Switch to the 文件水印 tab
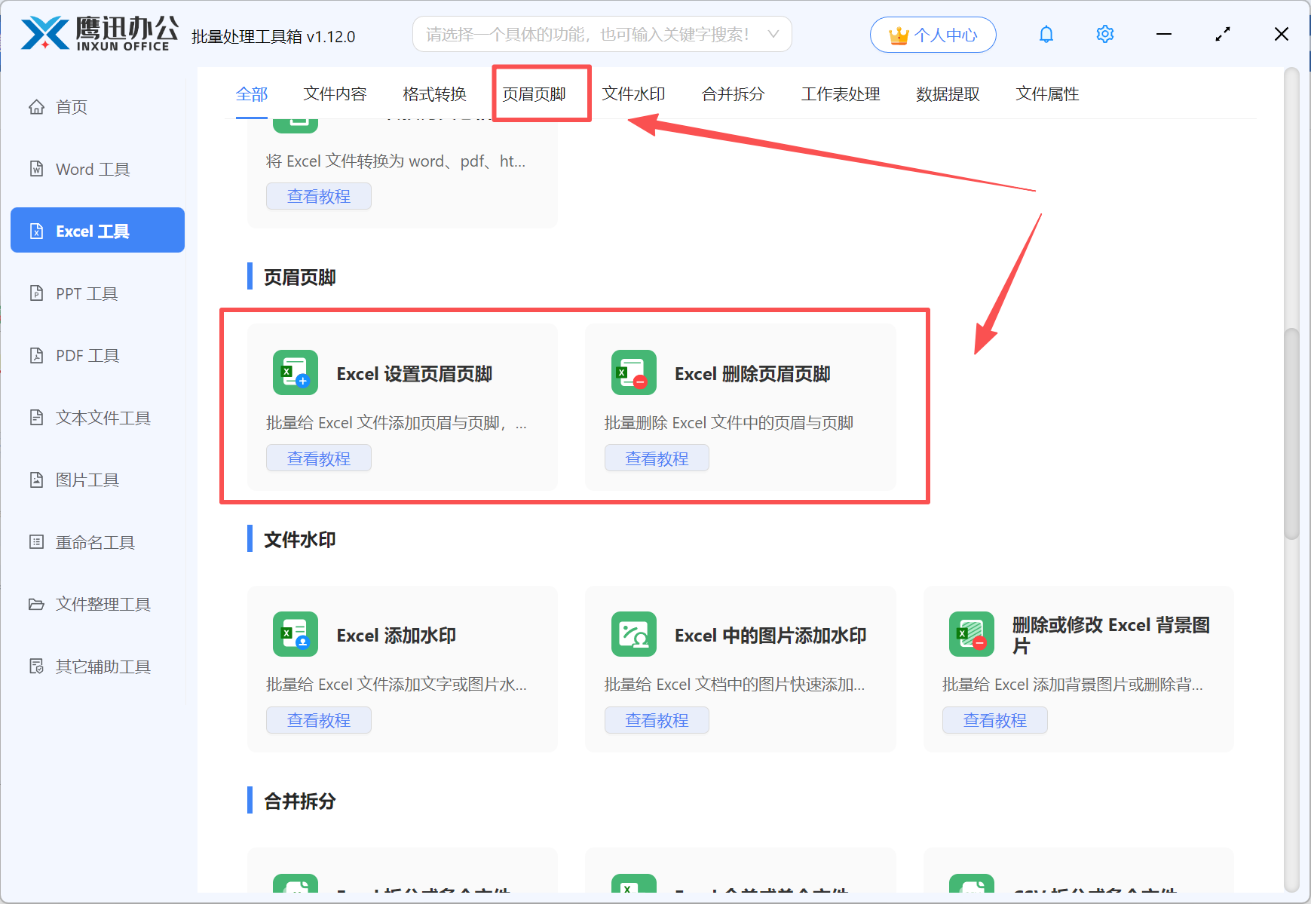The width and height of the screenshot is (1311, 904). 633,94
